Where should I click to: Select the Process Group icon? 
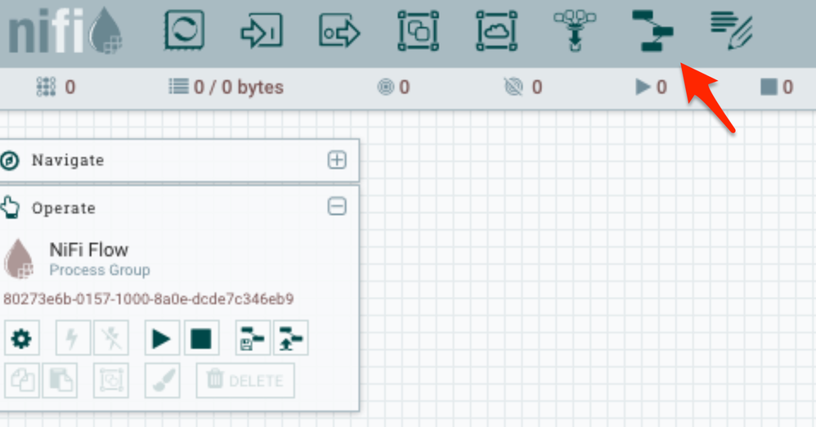point(418,31)
